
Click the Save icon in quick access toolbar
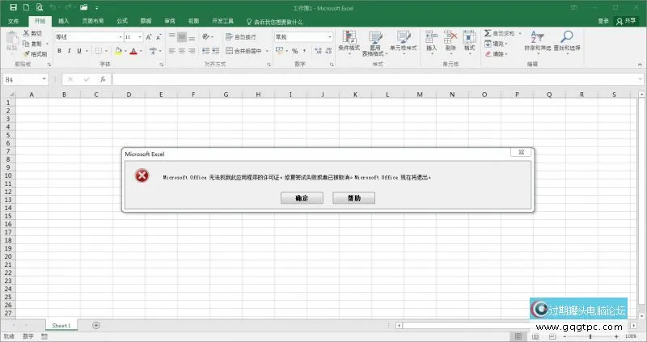point(13,7)
